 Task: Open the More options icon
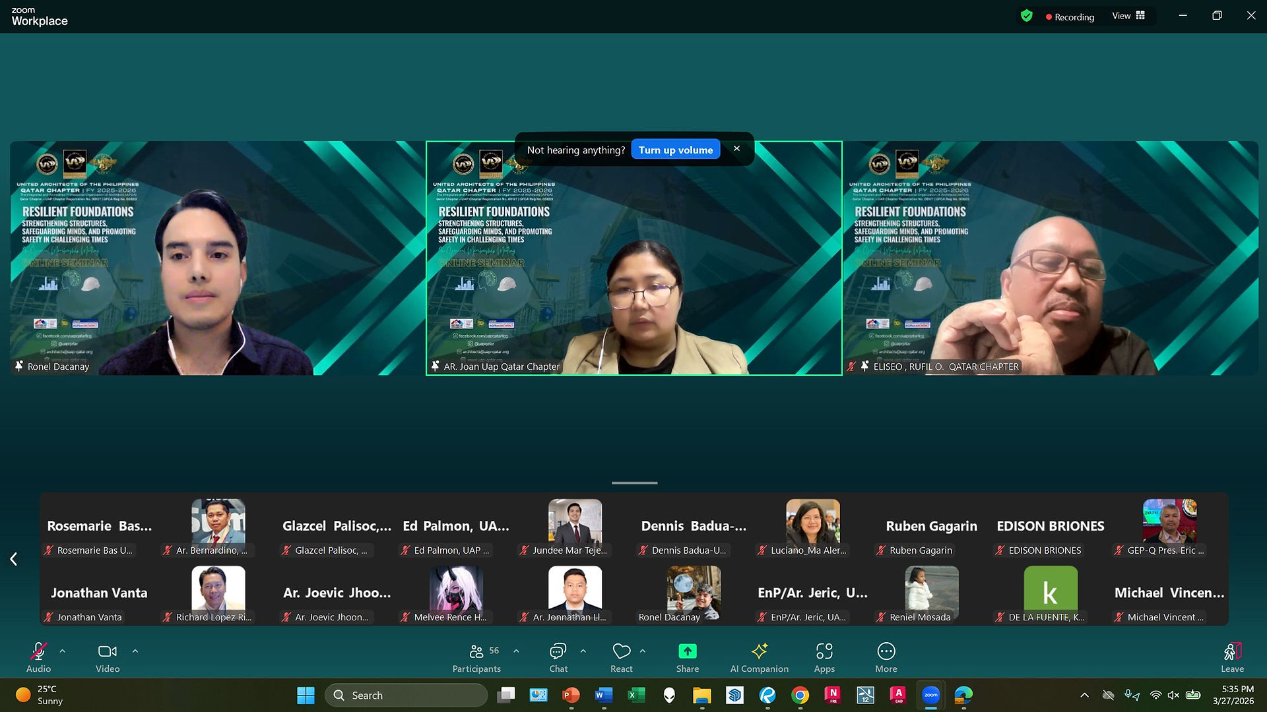coord(886,651)
